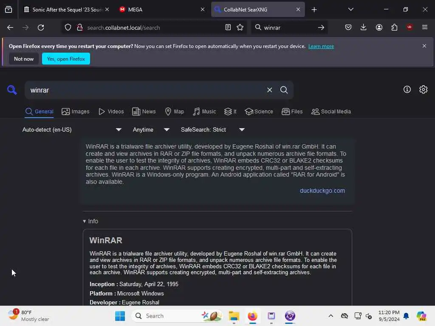The width and height of the screenshot is (435, 326).
Task: Dismiss the Firefox startup notification
Action: [x=424, y=46]
